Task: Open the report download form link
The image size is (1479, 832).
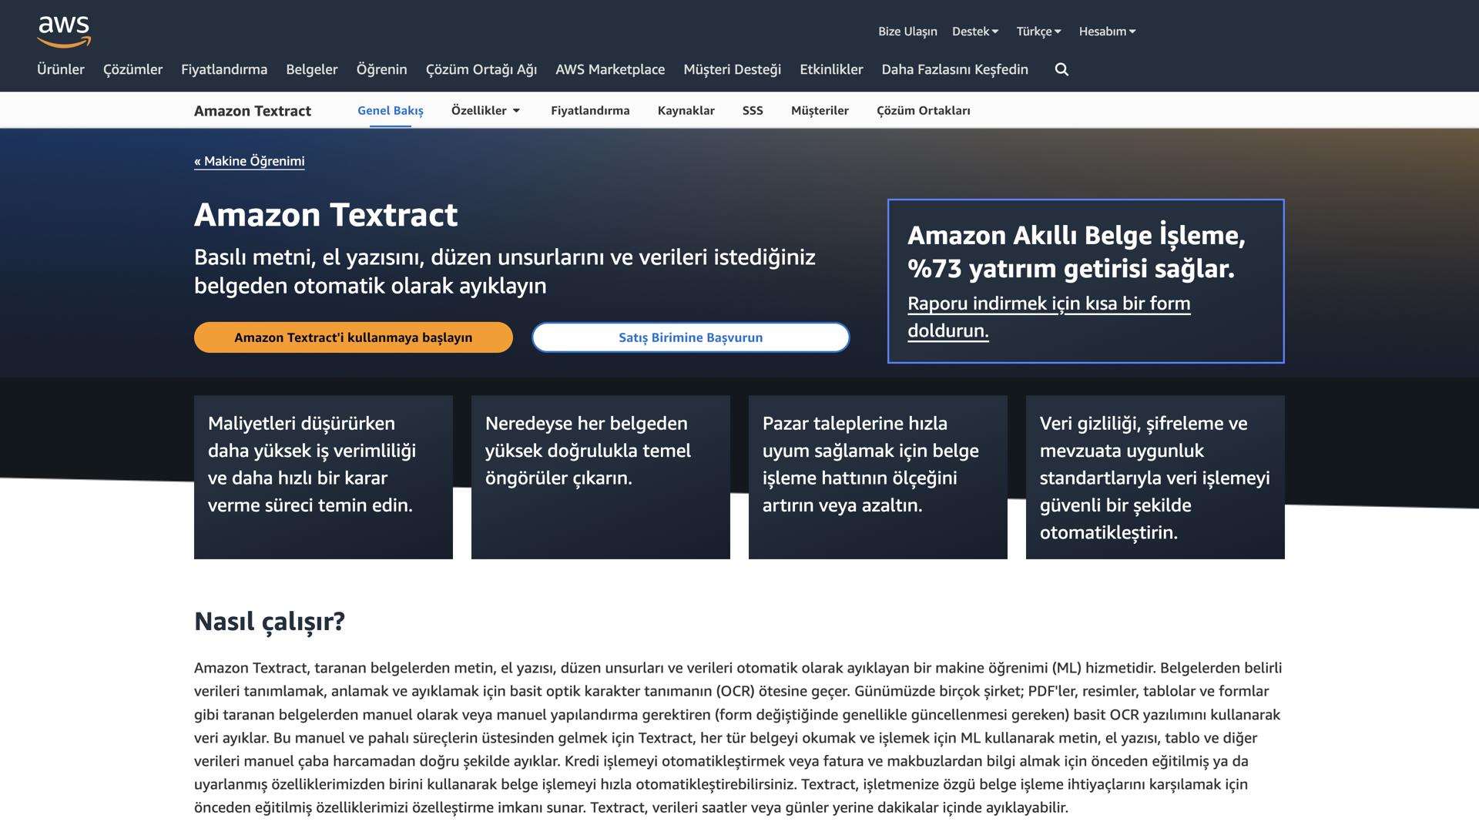Action: coord(1049,317)
